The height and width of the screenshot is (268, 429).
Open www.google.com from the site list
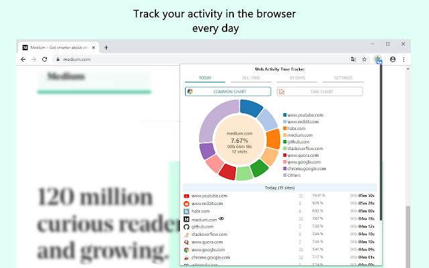pyautogui.click(x=208, y=250)
